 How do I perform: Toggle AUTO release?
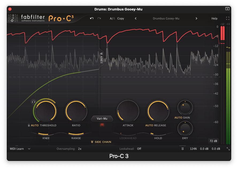pyautogui.click(x=149, y=125)
